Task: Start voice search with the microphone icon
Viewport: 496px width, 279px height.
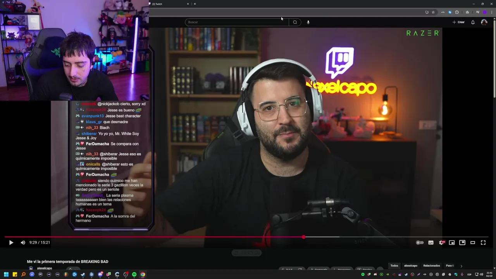Action: point(308,22)
